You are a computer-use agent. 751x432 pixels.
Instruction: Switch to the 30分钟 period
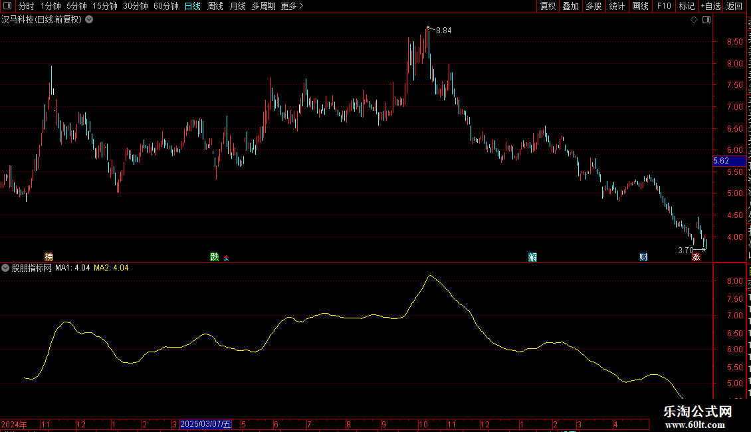tap(136, 6)
